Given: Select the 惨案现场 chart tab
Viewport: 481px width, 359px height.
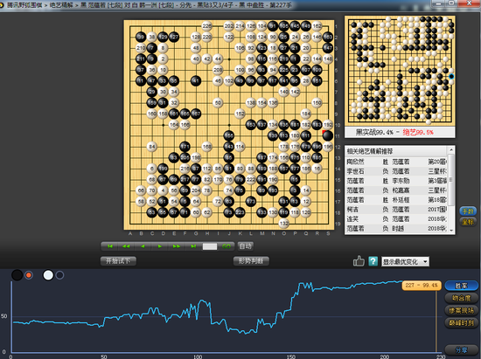Looking at the screenshot, I should (461, 310).
